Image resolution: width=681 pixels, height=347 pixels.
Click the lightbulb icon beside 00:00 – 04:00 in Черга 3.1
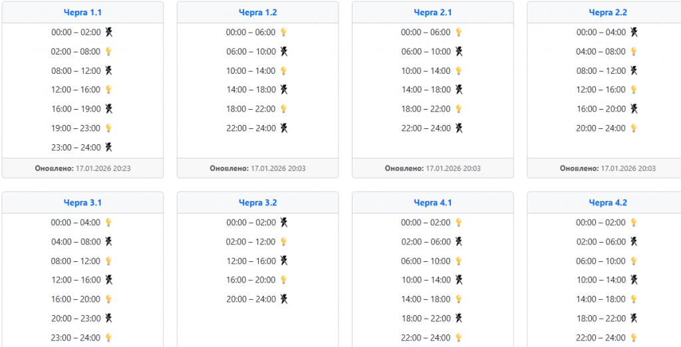[x=108, y=222]
